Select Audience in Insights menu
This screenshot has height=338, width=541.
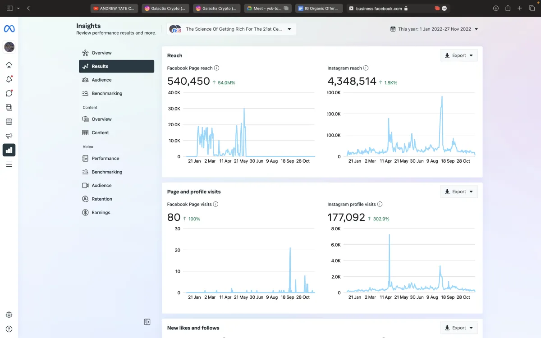(x=101, y=80)
